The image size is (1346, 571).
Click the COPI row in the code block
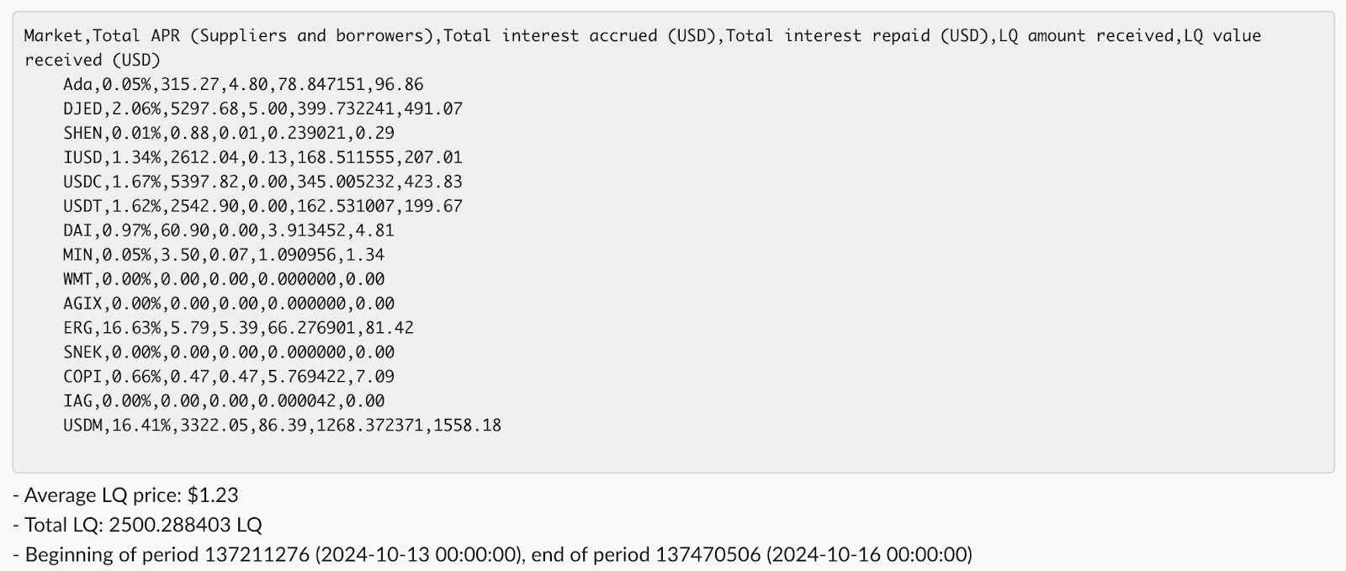tap(228, 377)
